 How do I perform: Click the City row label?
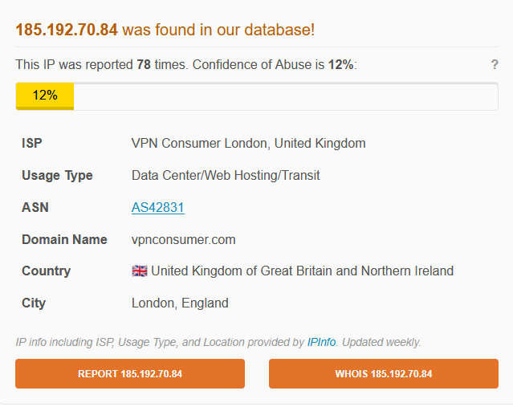pos(34,303)
